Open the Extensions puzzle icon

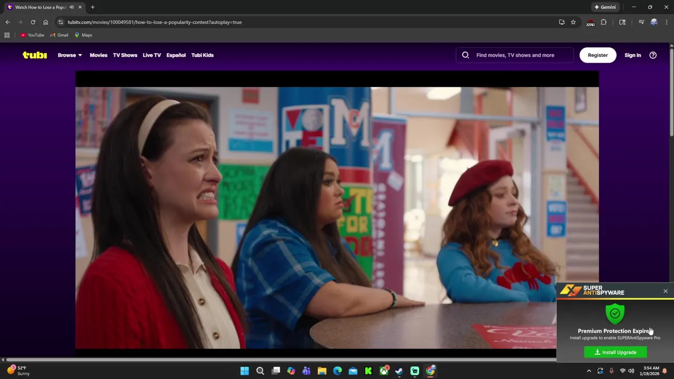(604, 22)
